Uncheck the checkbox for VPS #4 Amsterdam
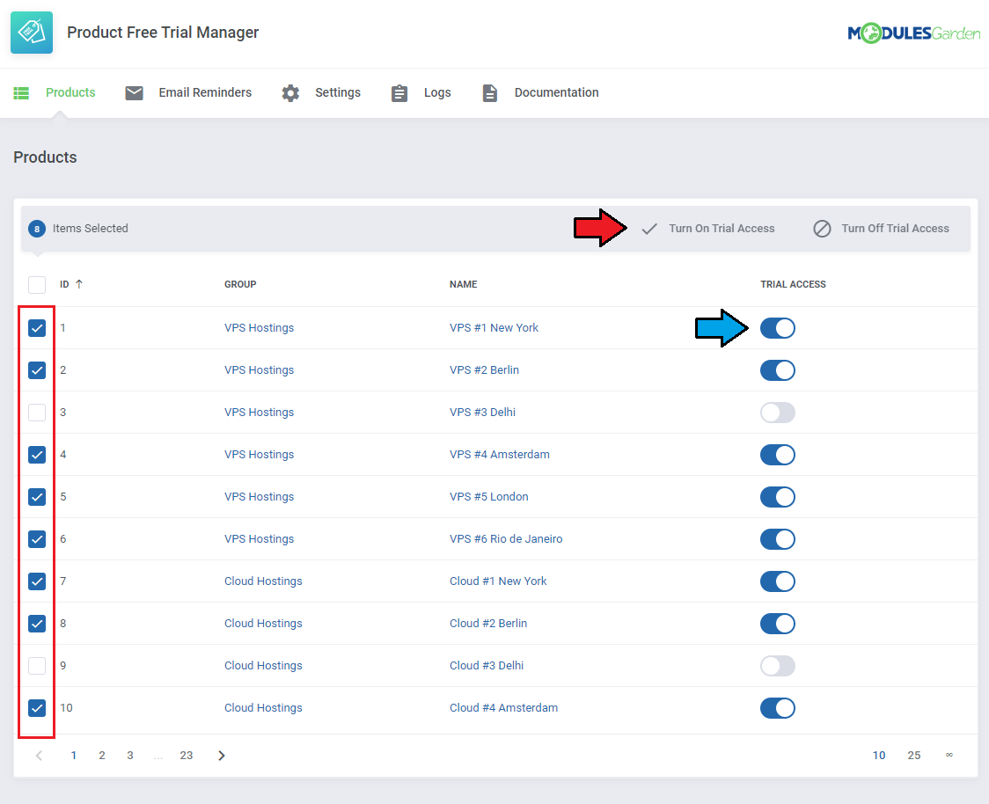Screen dimensions: 989x804 [x=37, y=455]
